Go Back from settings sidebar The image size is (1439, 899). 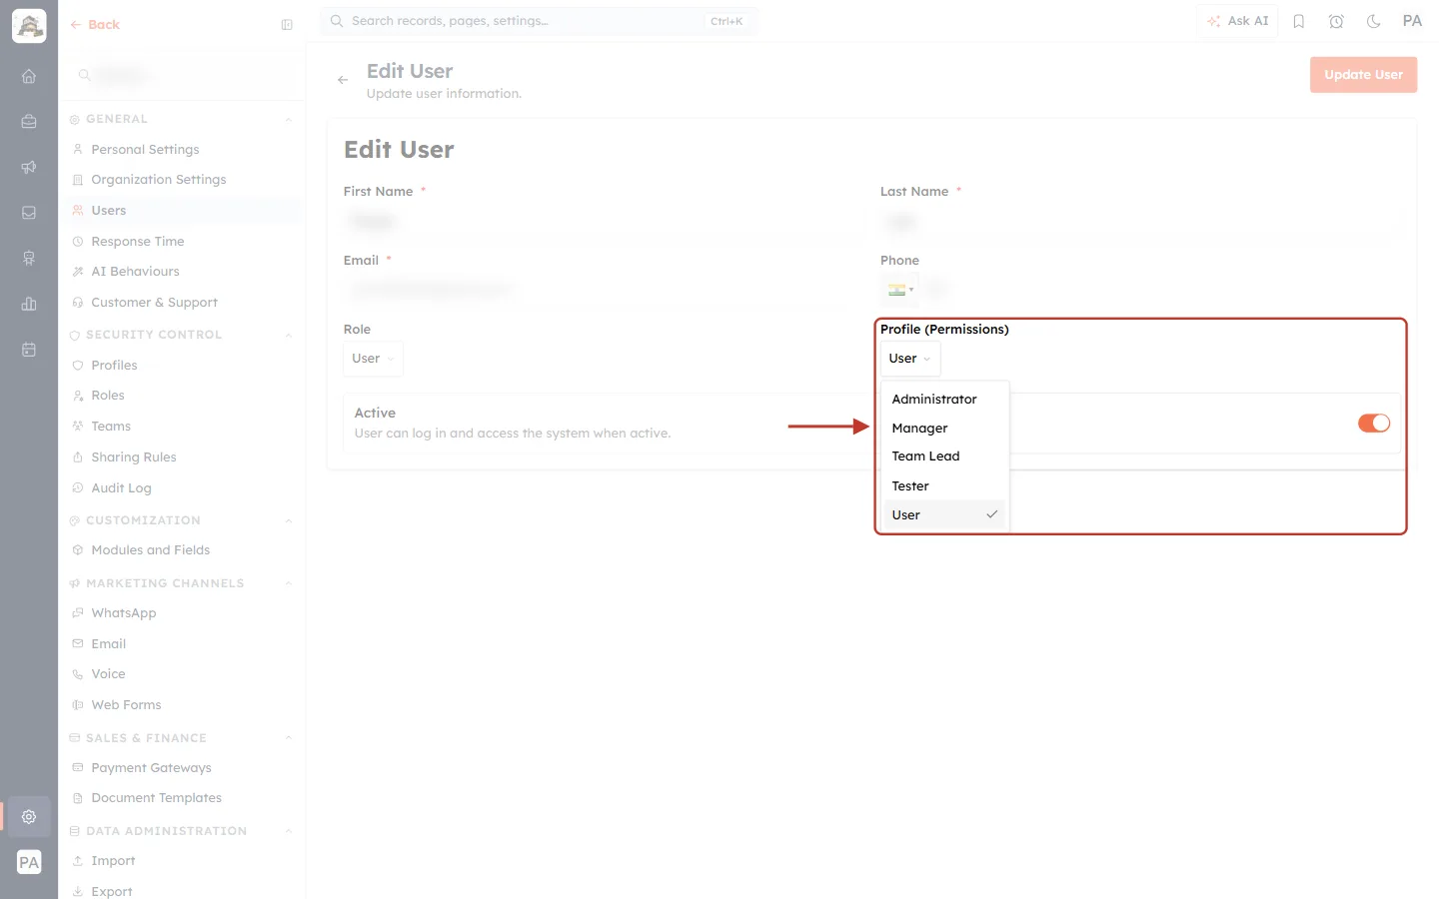point(95,25)
